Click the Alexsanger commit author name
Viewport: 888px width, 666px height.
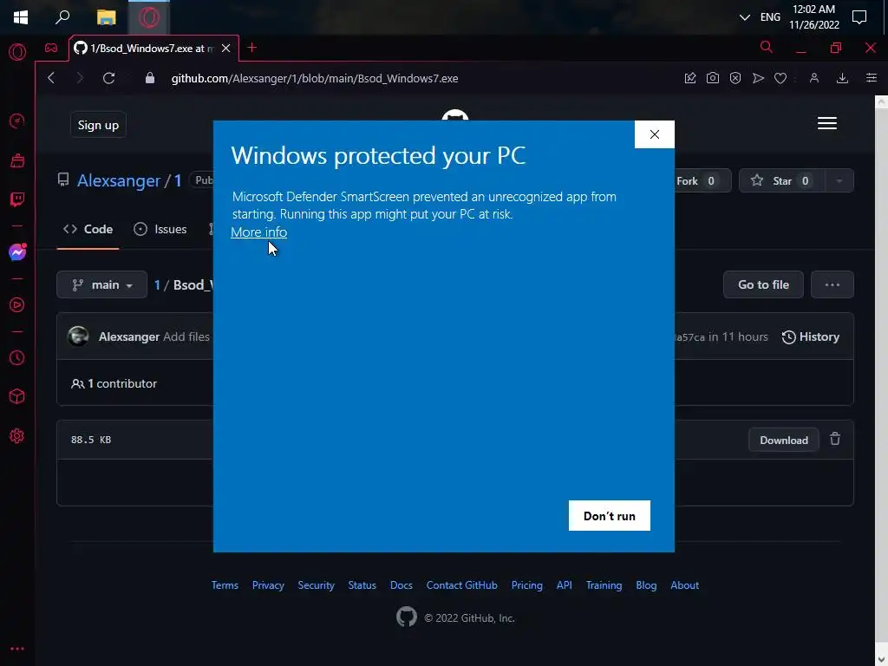(x=129, y=337)
